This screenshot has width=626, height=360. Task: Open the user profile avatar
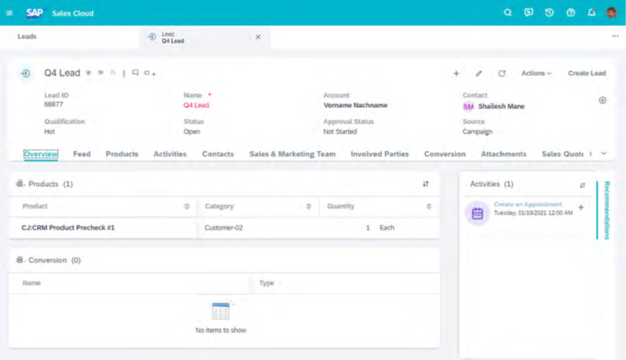click(x=611, y=13)
